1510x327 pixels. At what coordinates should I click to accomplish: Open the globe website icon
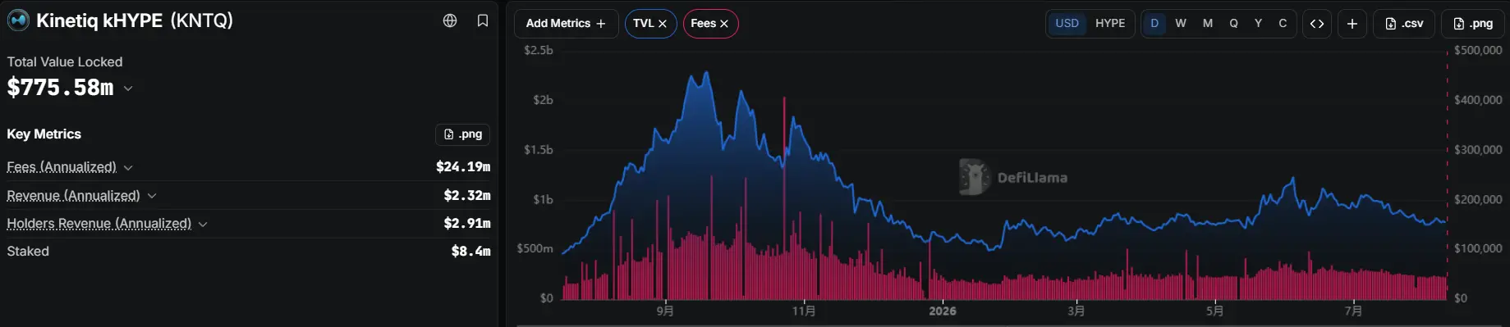[450, 20]
